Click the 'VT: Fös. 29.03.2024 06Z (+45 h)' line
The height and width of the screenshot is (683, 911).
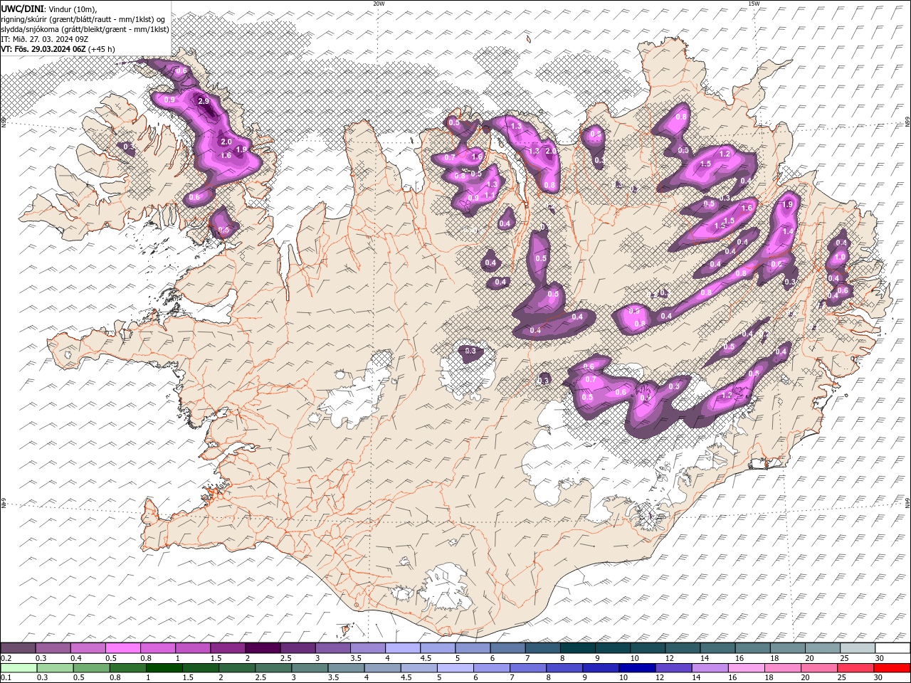(58, 49)
